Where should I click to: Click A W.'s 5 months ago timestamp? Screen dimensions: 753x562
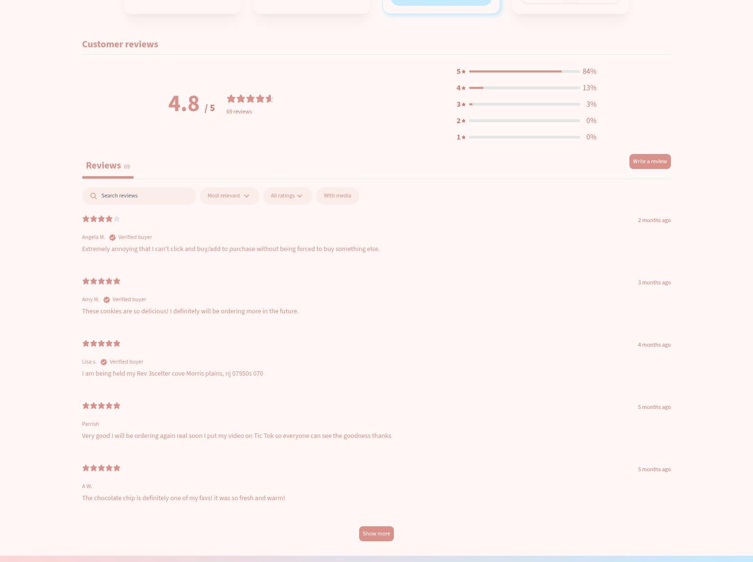654,469
